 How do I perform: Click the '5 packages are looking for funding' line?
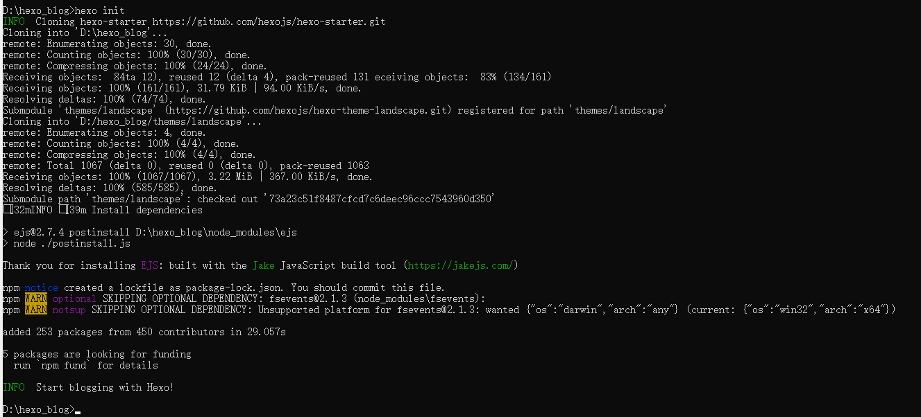(x=96, y=354)
